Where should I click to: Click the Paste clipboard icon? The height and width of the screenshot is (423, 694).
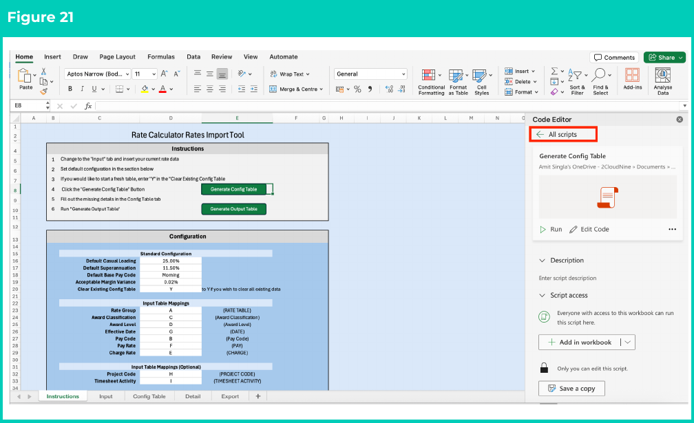[x=24, y=76]
